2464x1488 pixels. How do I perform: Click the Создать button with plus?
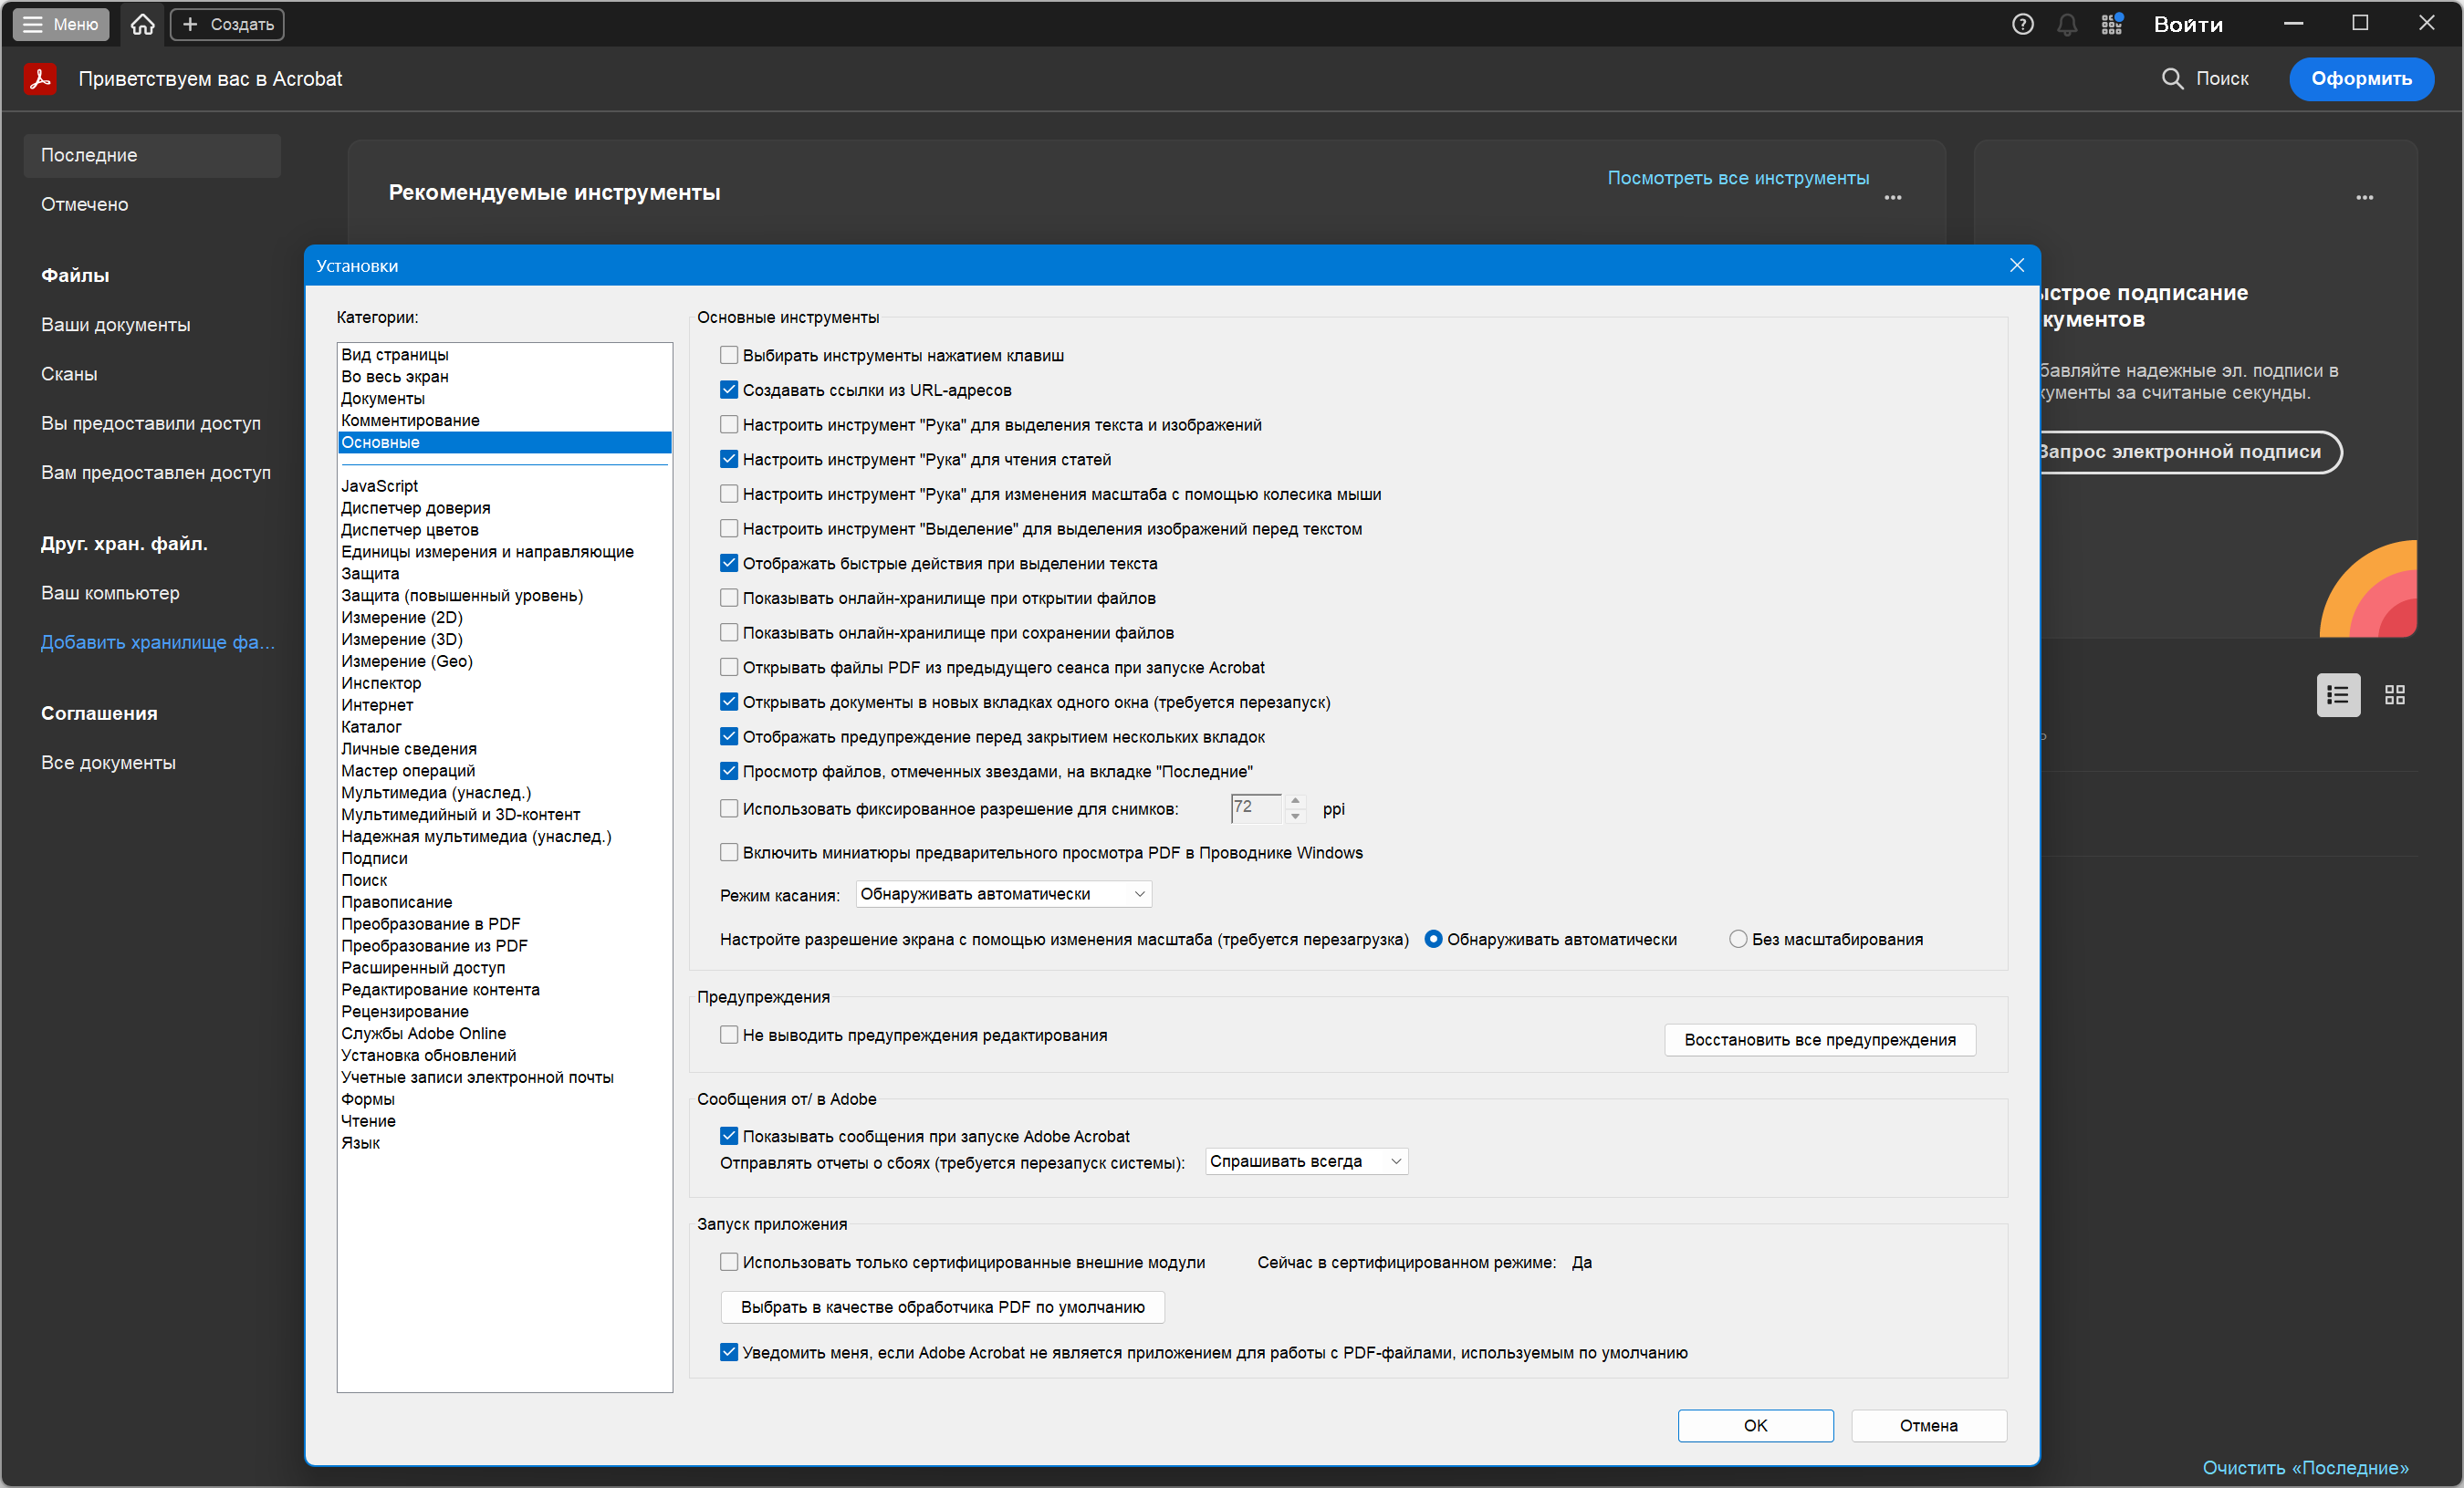point(227,24)
